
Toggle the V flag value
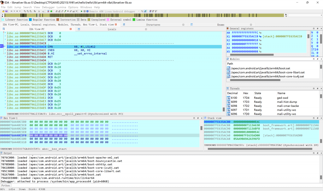pos(317,43)
